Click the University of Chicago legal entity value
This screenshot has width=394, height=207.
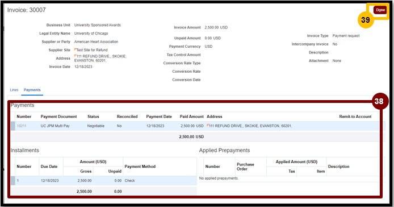click(91, 34)
